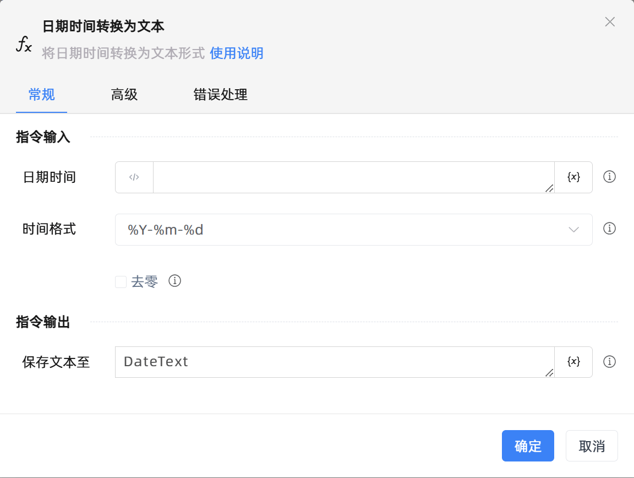The height and width of the screenshot is (478, 634).
Task: Show info tooltip for 保存文本至
Action: pos(609,362)
